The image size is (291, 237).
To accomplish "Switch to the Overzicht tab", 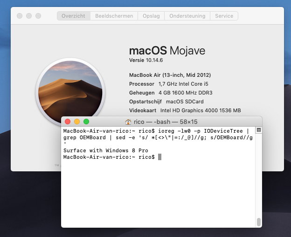I will click(74, 16).
